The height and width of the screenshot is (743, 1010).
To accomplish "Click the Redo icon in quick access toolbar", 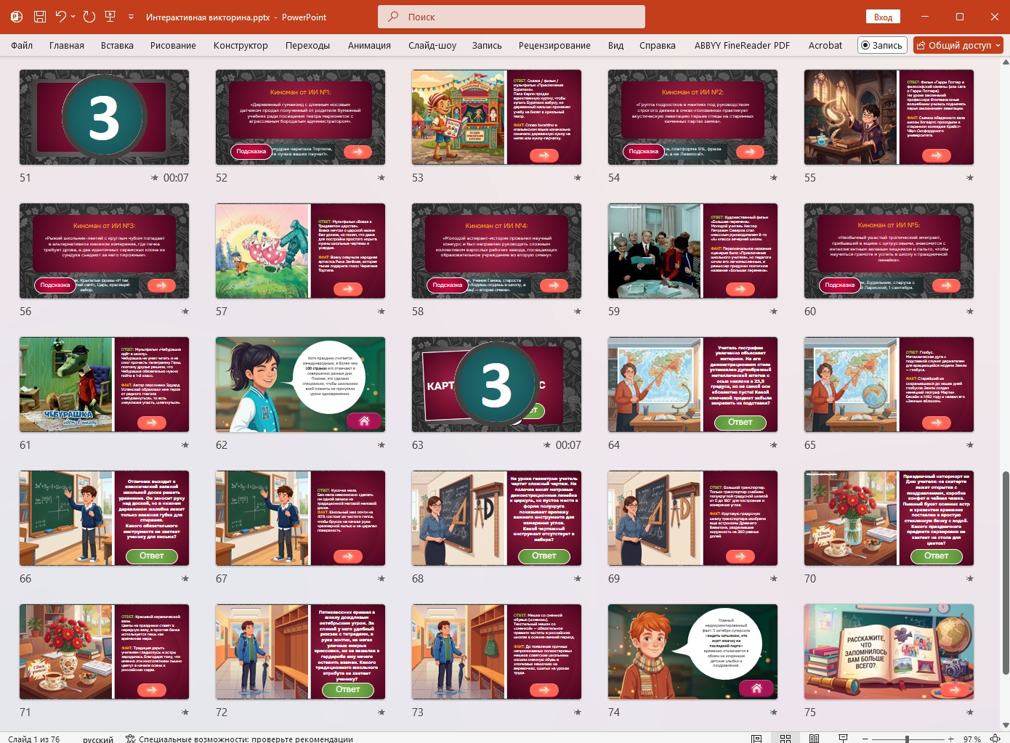I will tap(89, 17).
